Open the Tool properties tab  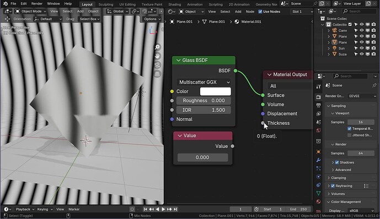(318, 86)
